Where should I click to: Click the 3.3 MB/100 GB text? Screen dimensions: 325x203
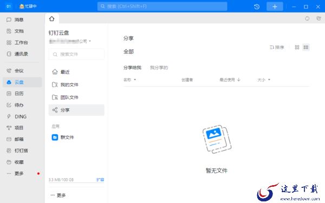(x=61, y=180)
